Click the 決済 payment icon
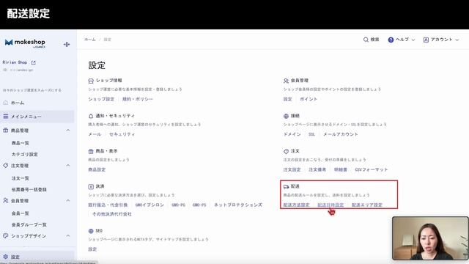 pos(91,186)
